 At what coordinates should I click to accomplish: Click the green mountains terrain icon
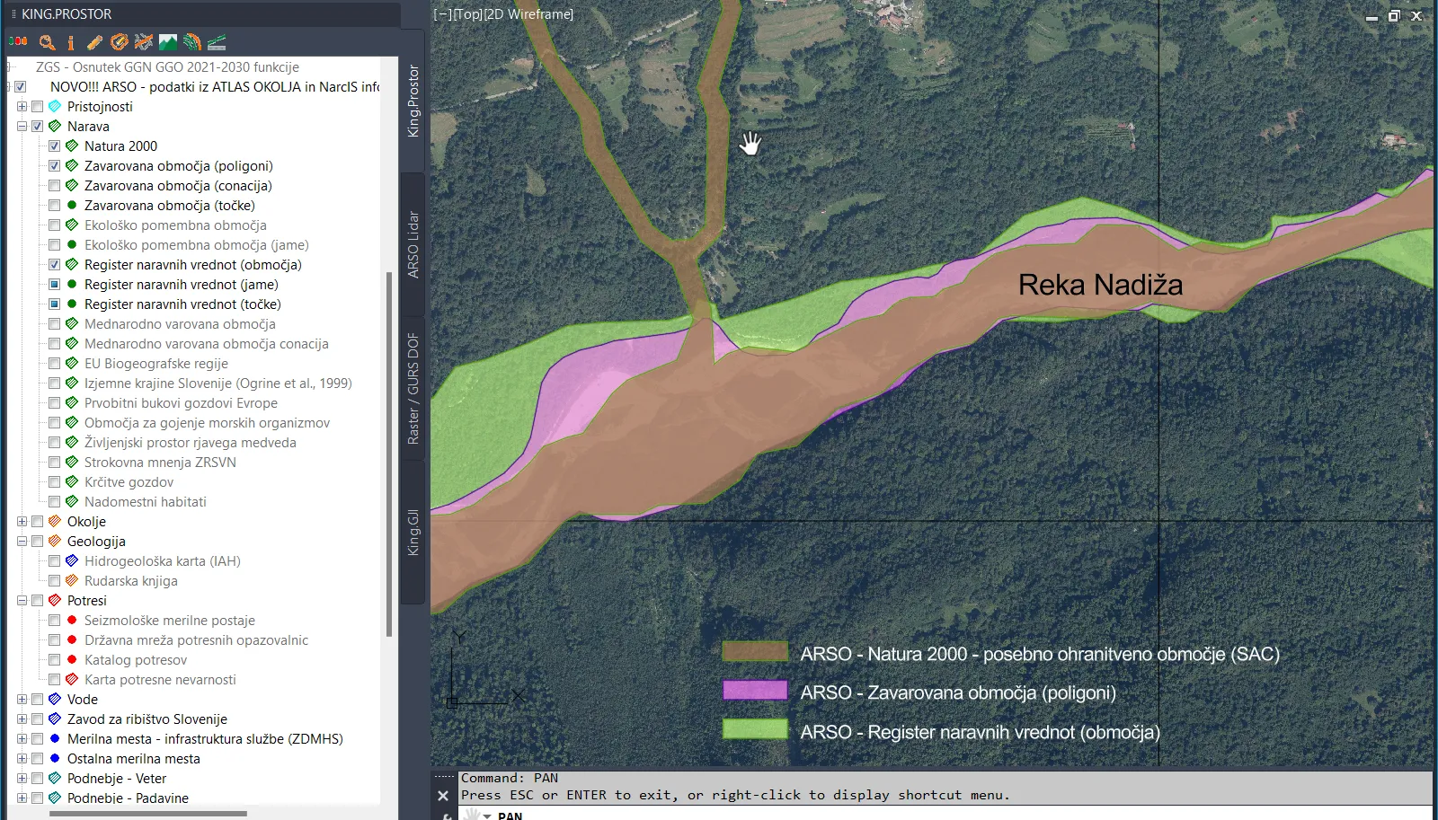[168, 42]
